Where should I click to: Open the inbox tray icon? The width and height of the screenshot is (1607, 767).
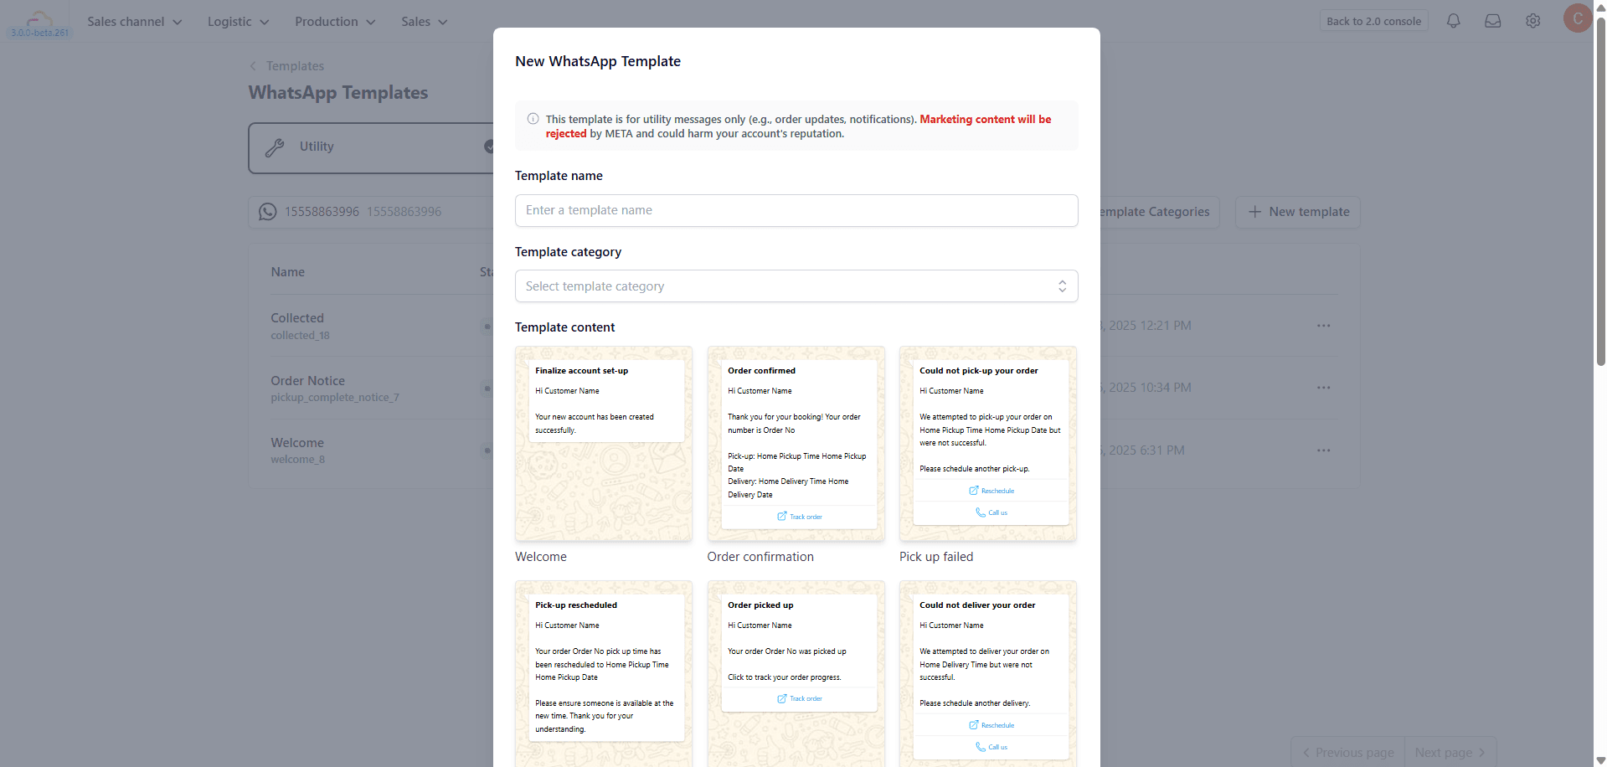(x=1492, y=21)
